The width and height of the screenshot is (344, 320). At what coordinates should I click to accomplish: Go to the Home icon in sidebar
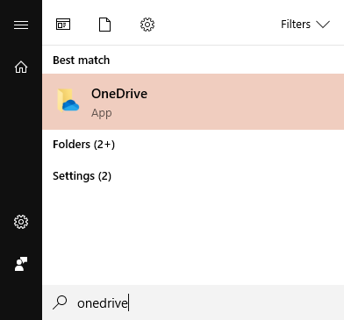[21, 68]
